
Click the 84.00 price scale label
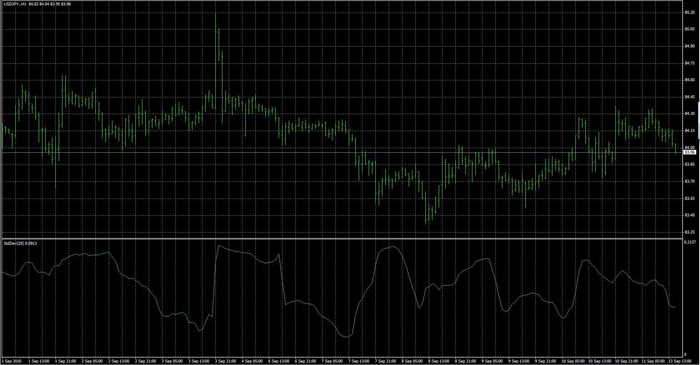(690, 147)
